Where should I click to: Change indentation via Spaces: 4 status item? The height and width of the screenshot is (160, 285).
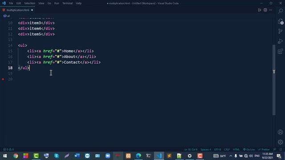tap(206, 149)
